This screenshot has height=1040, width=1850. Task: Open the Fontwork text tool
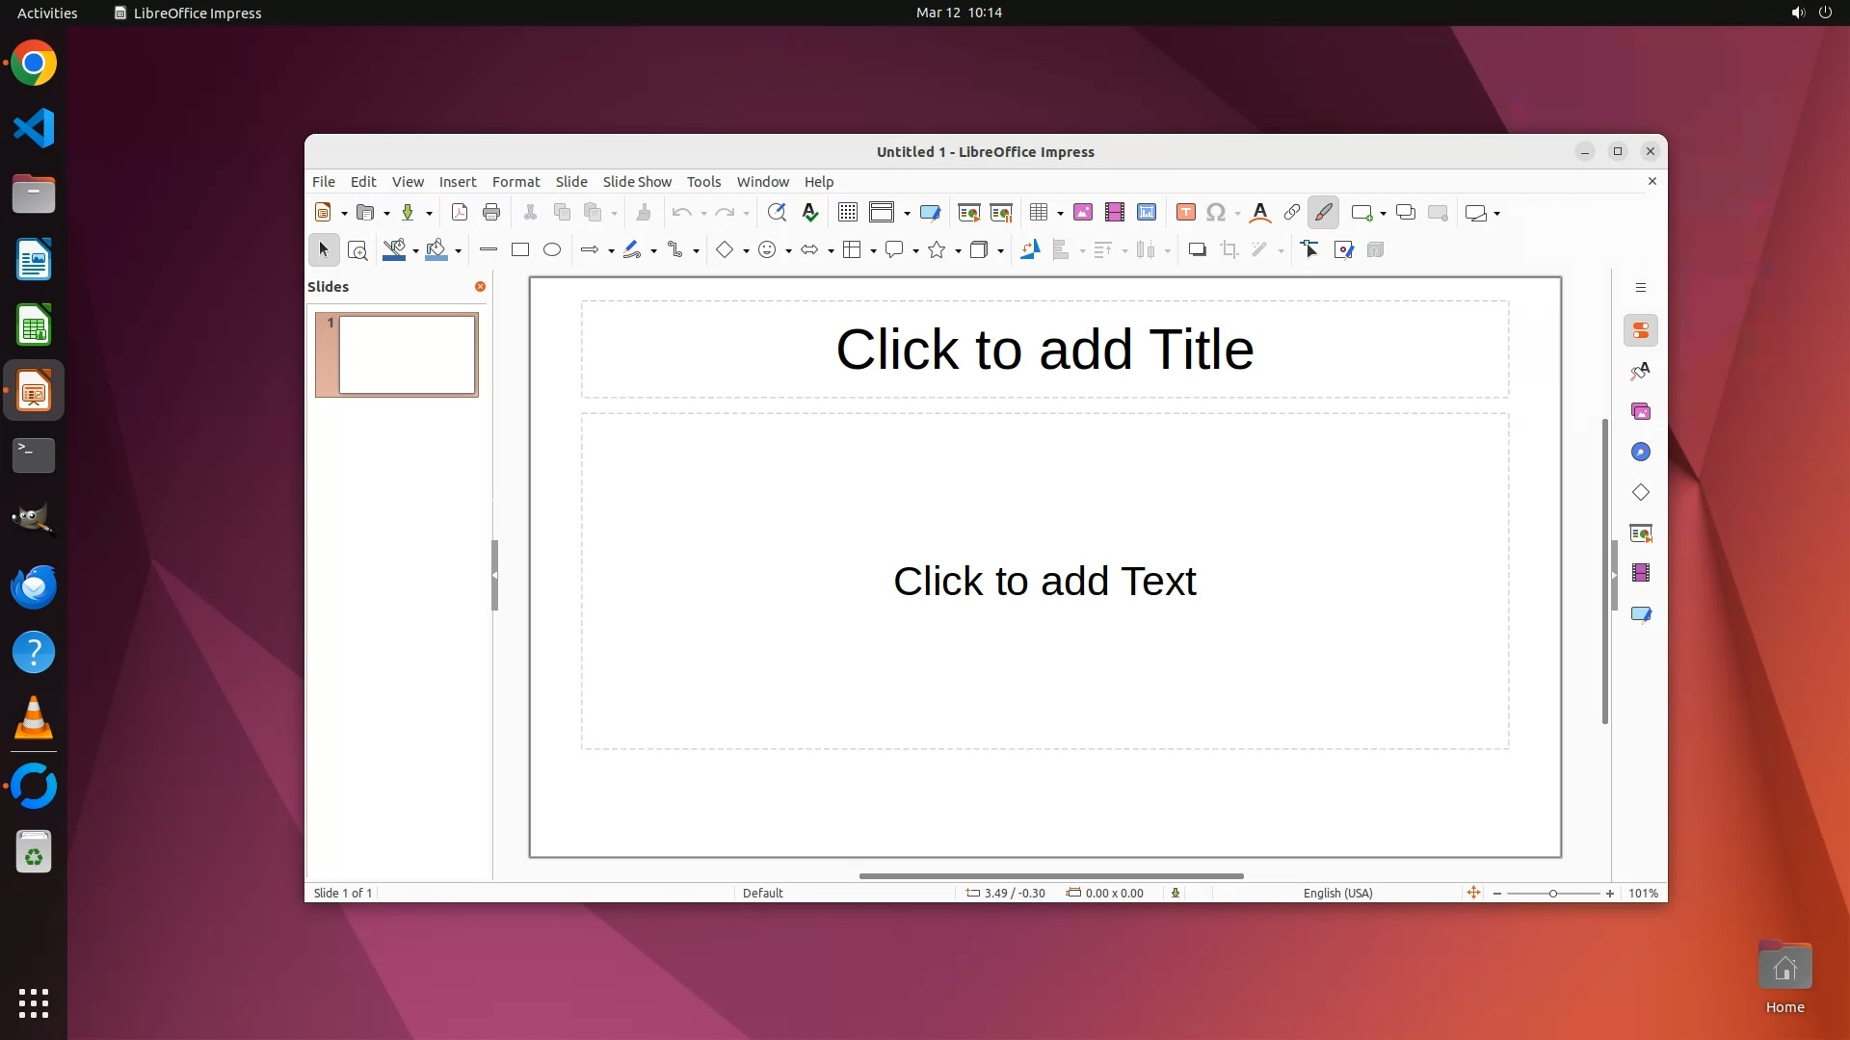[1259, 213]
